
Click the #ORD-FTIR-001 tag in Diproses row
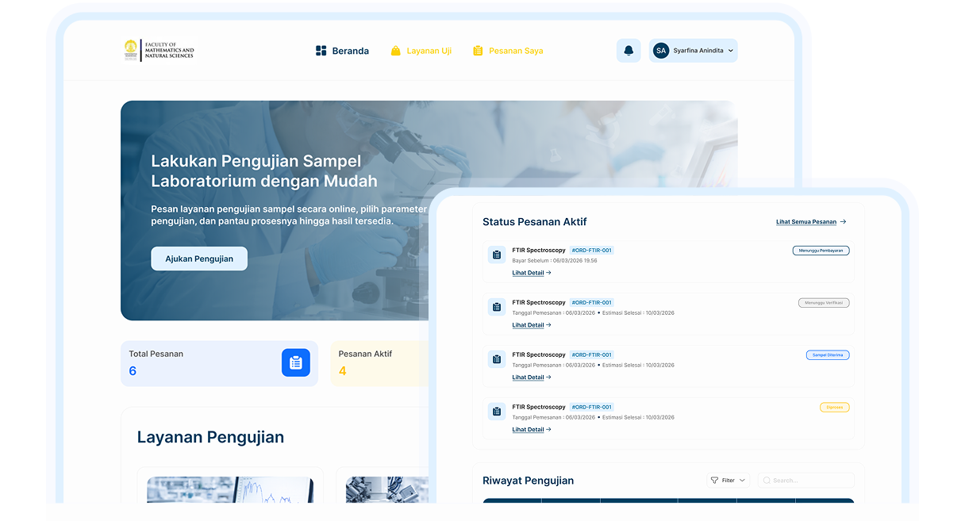[x=591, y=408]
